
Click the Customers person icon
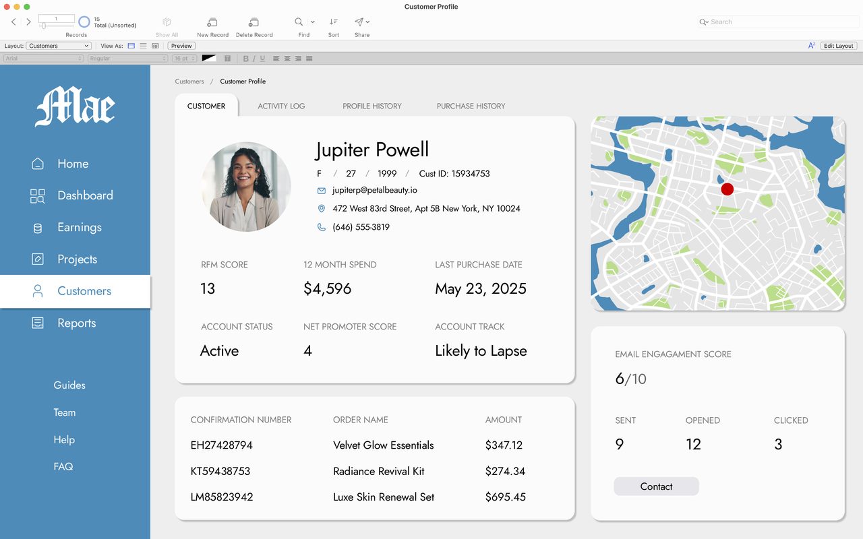pyautogui.click(x=38, y=291)
